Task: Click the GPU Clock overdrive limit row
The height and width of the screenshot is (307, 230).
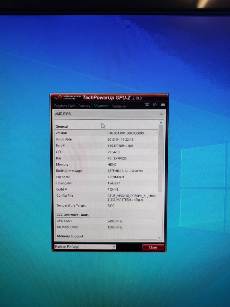Action: (106, 221)
